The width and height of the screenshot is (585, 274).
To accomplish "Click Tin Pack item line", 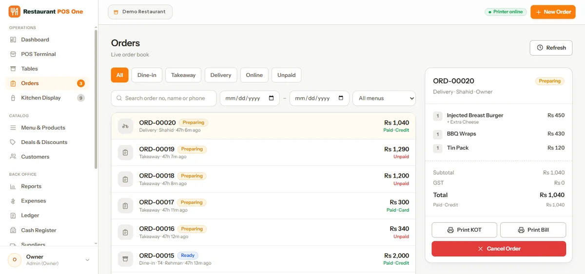I will click(499, 148).
